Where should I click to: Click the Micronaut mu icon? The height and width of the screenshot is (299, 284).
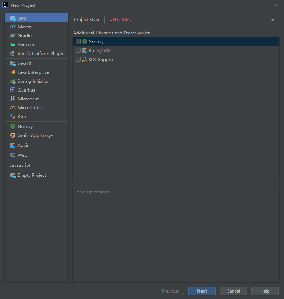click(13, 99)
